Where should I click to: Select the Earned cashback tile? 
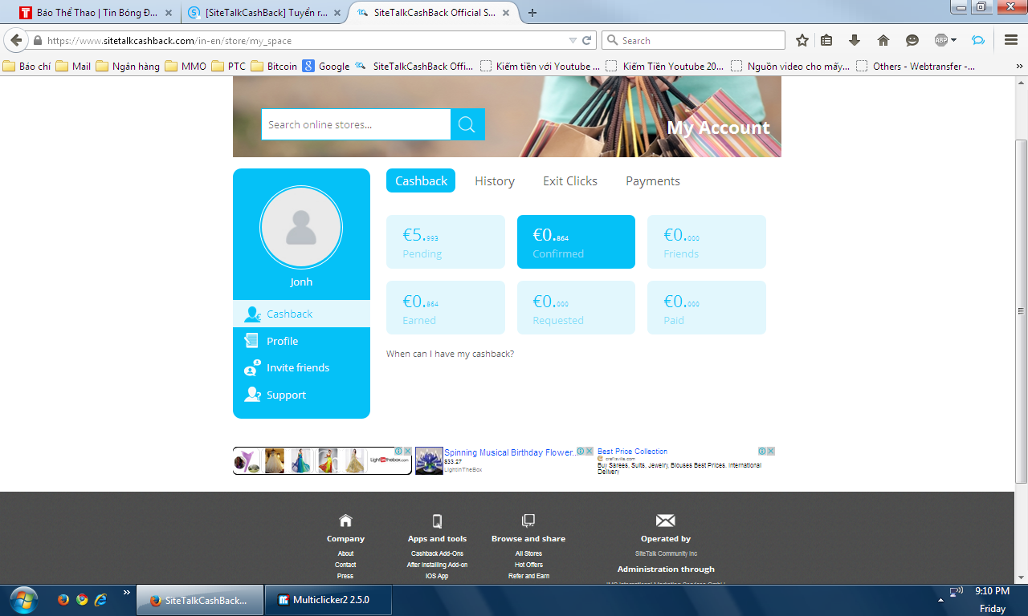tap(446, 307)
